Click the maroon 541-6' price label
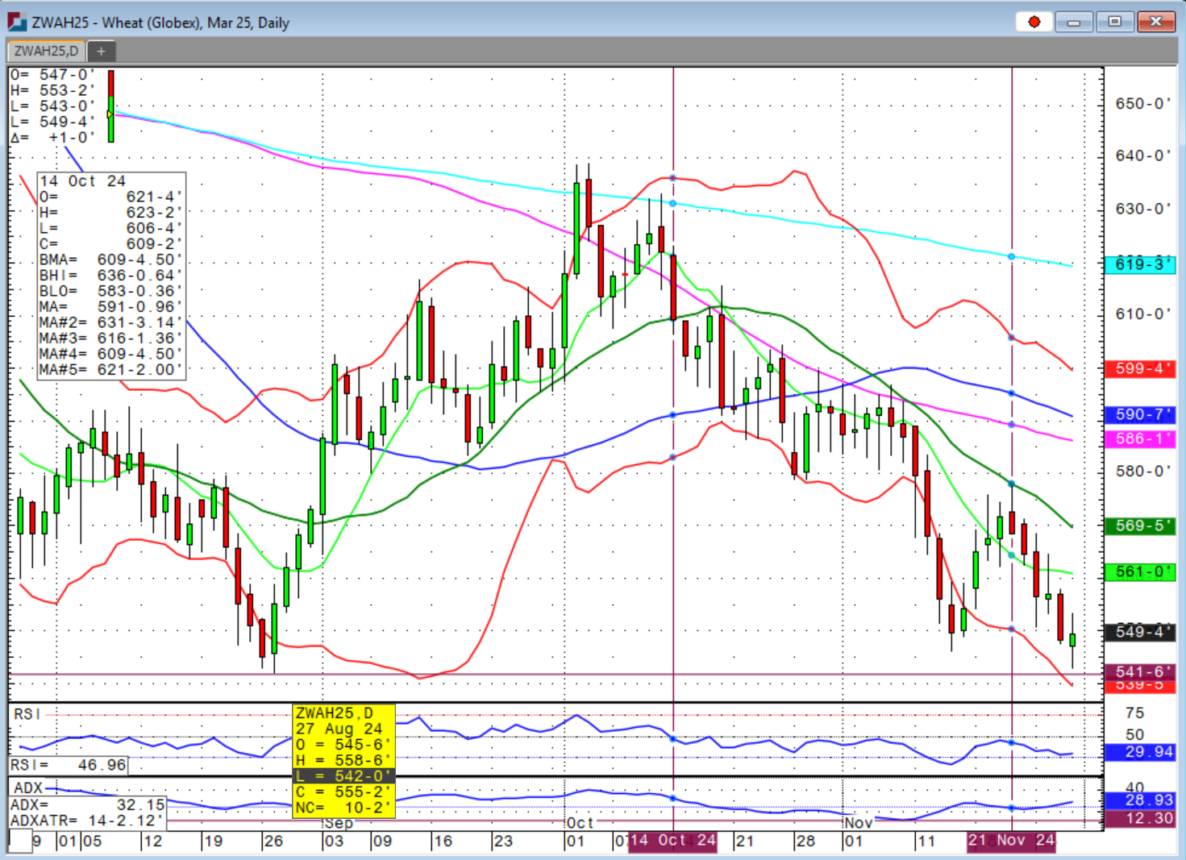This screenshot has height=860, width=1186. point(1140,671)
